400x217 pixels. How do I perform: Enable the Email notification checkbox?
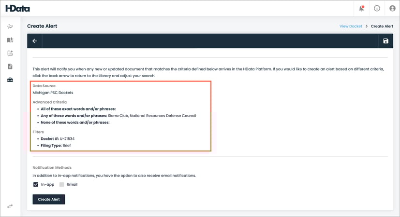pyautogui.click(x=62, y=184)
